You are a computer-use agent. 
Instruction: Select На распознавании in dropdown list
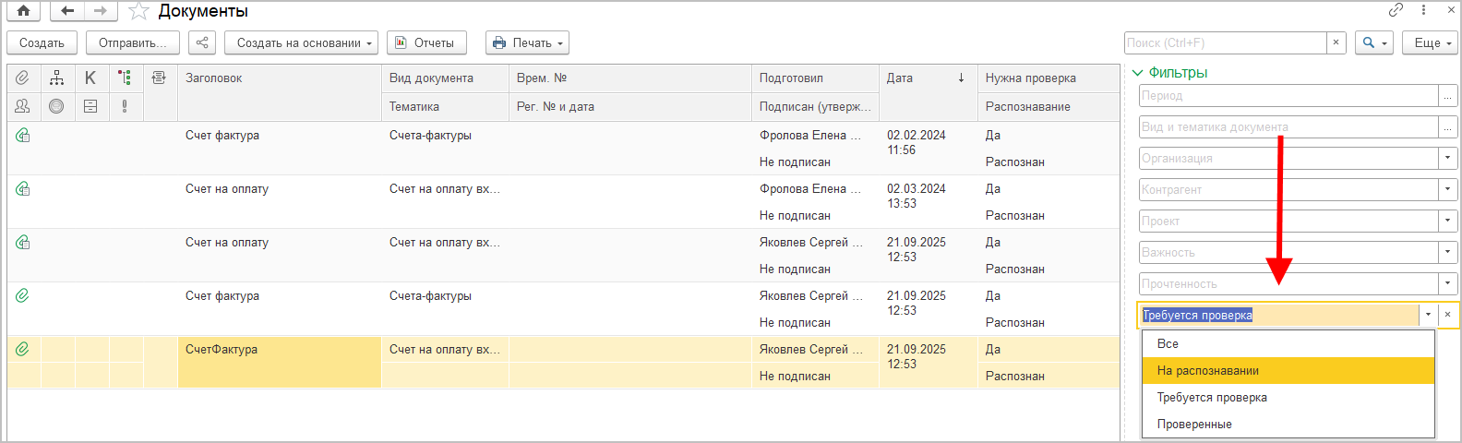pos(1207,370)
